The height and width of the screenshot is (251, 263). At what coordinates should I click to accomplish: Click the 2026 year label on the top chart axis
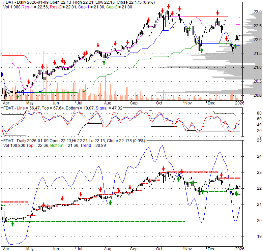[239, 102]
